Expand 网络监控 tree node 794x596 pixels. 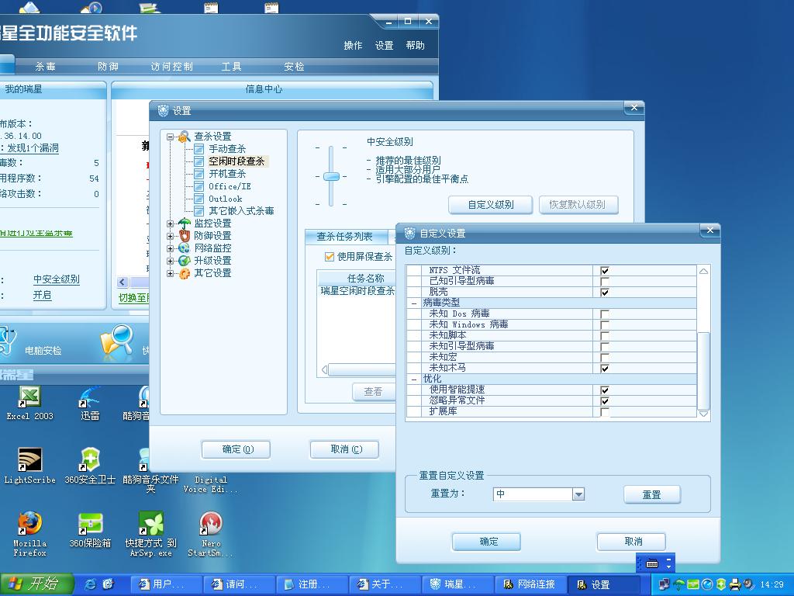click(x=170, y=248)
